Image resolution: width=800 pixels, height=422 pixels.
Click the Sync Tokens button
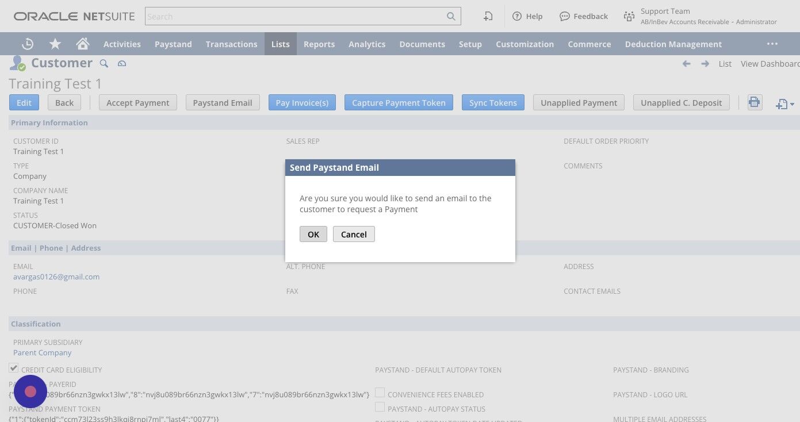coord(493,102)
